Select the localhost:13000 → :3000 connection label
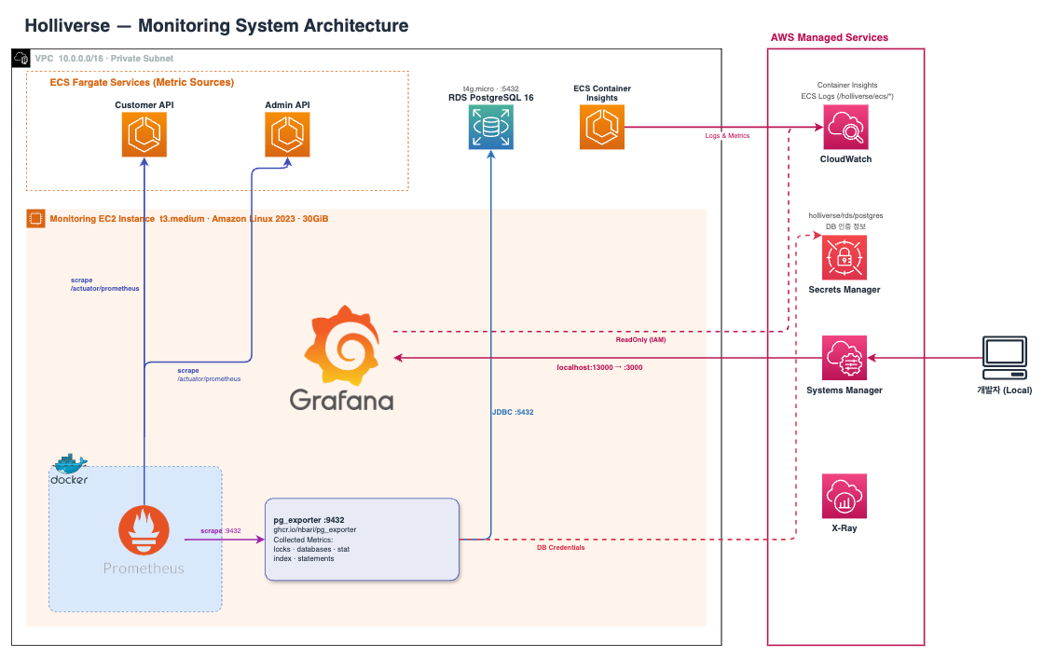Image resolution: width=1044 pixels, height=657 pixels. click(598, 367)
